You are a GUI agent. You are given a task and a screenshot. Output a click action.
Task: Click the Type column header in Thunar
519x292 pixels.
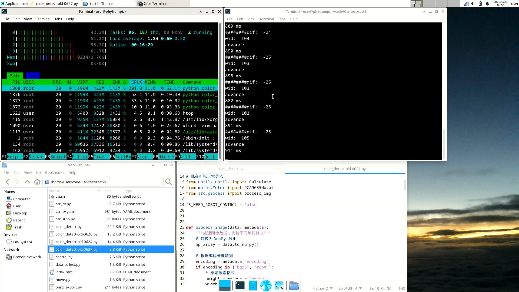point(128,191)
